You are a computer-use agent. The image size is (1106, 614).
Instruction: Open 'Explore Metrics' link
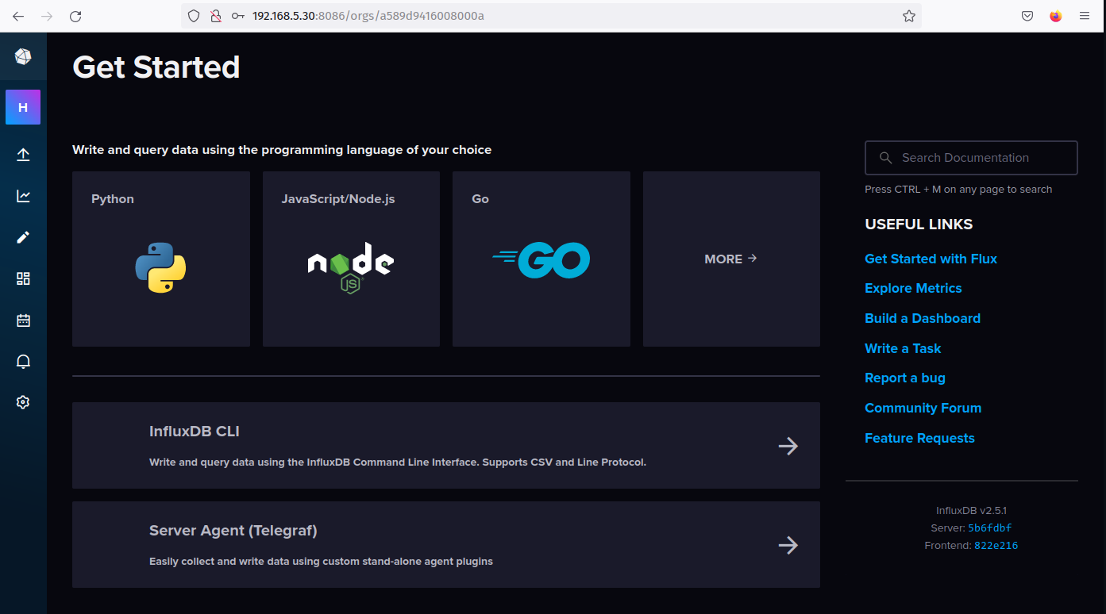tap(913, 288)
